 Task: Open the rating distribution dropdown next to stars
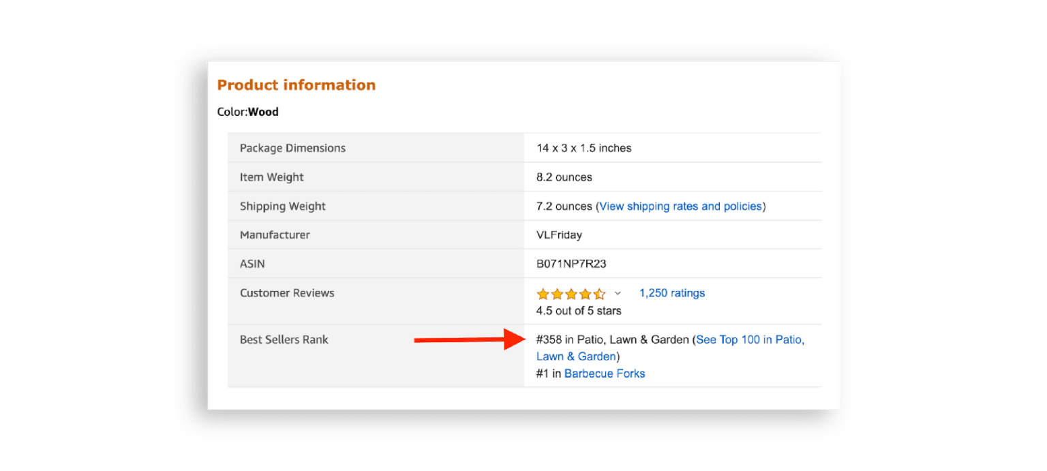pos(618,293)
